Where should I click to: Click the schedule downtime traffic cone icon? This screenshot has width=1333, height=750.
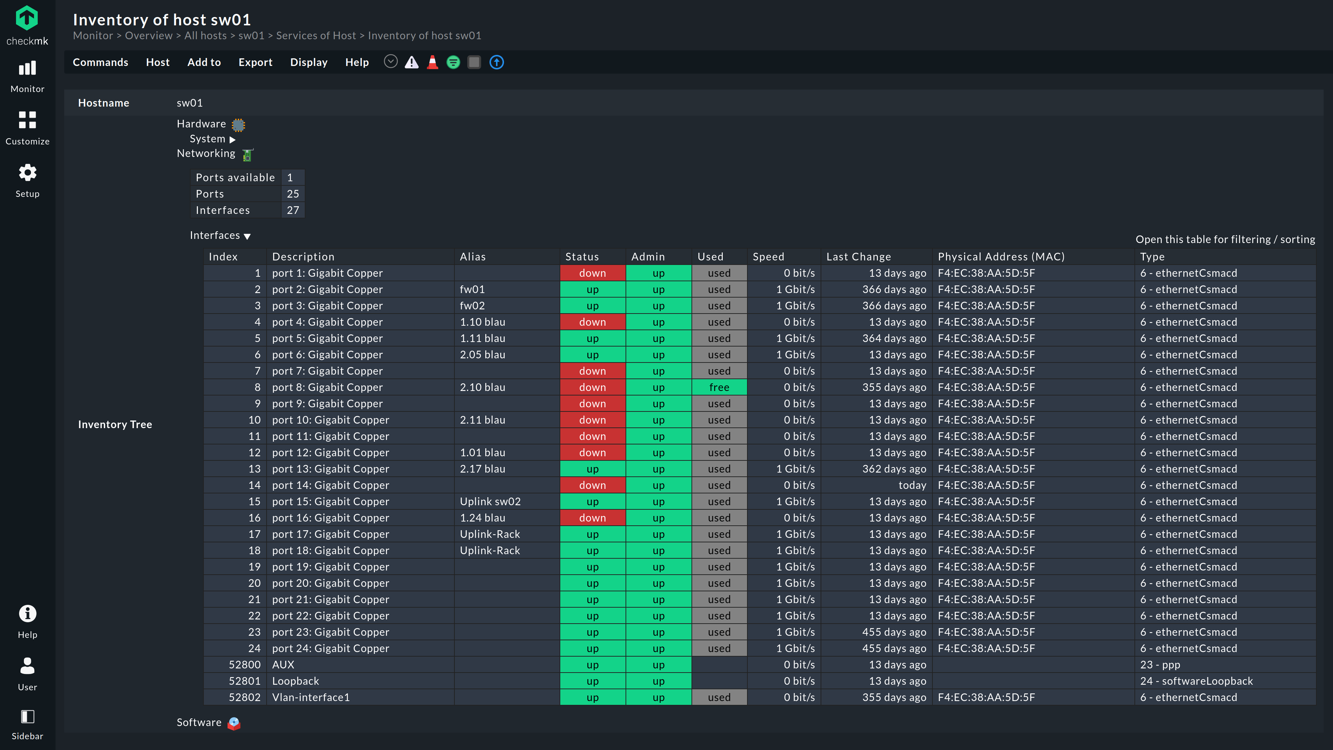tap(433, 62)
